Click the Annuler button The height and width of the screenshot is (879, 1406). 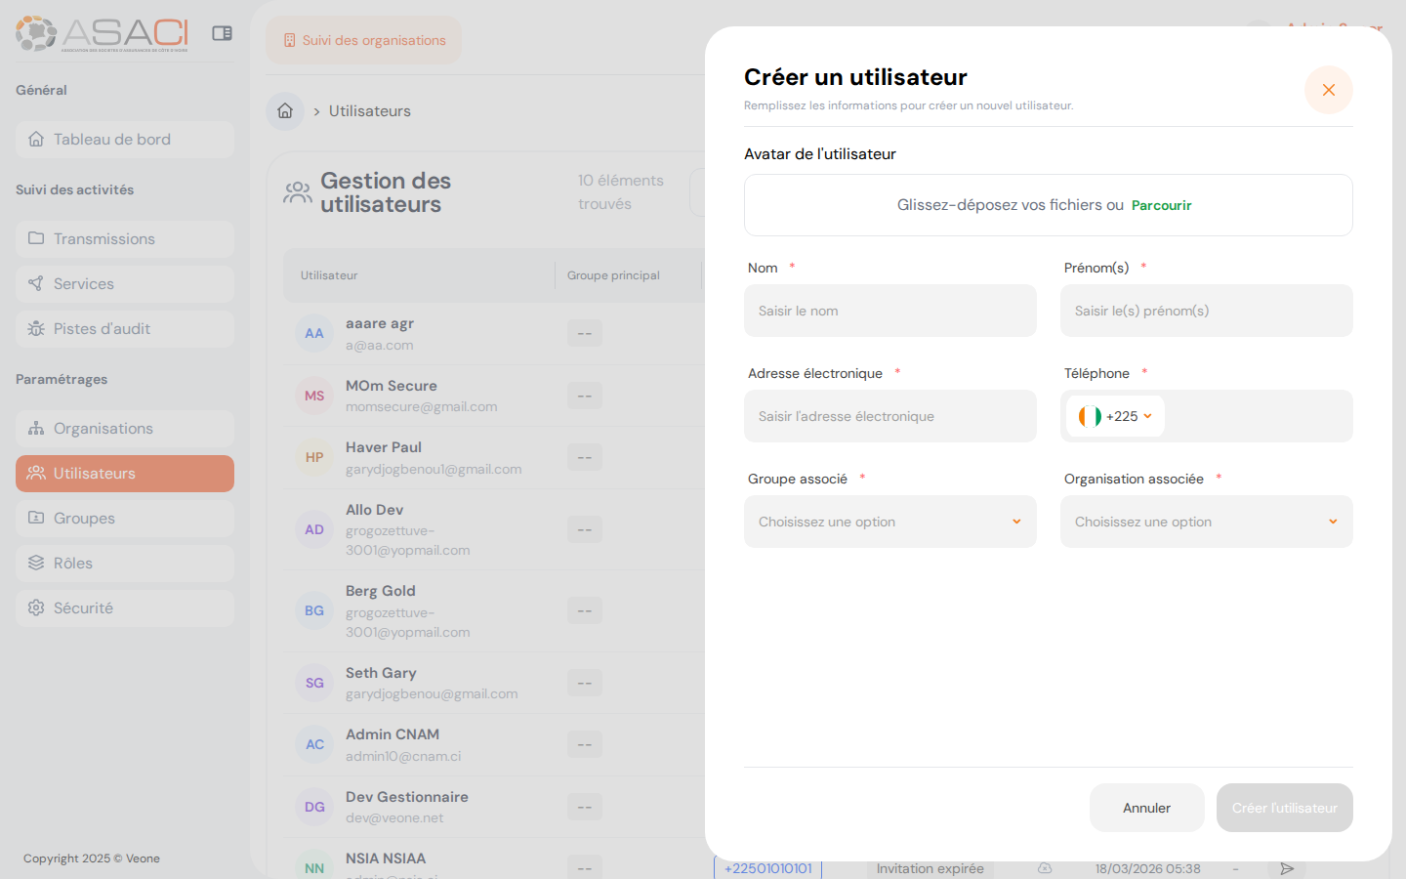click(x=1146, y=808)
